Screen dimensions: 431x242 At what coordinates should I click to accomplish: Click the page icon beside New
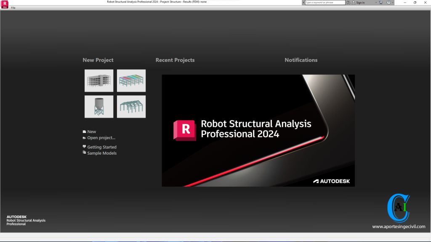click(x=84, y=132)
